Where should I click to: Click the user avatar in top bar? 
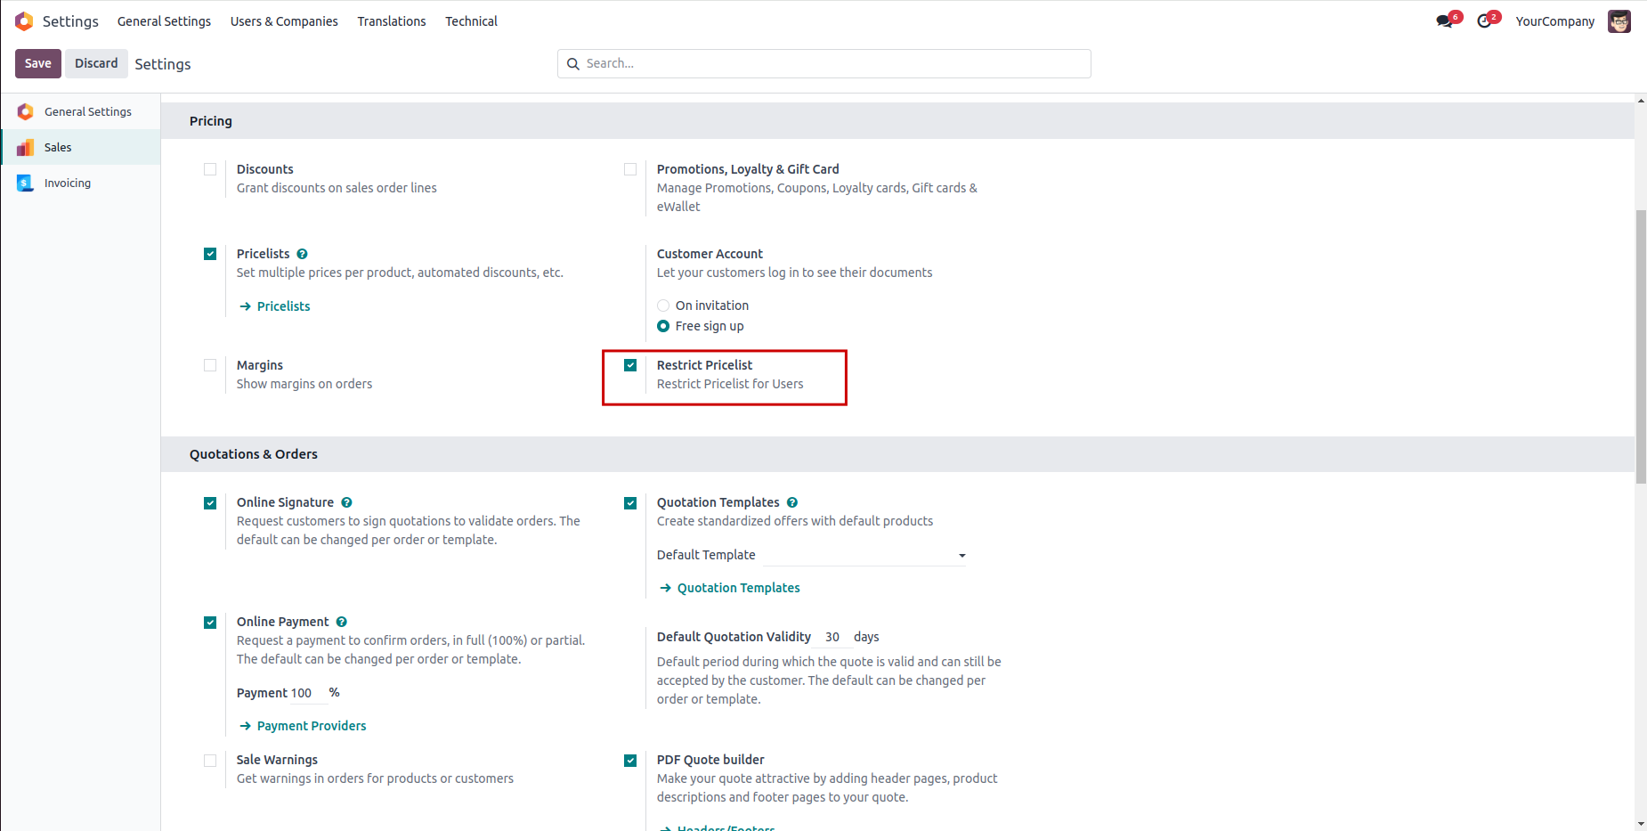click(x=1619, y=21)
